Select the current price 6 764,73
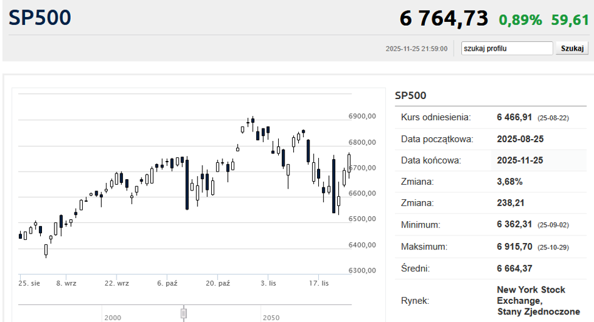The image size is (594, 322). [444, 19]
